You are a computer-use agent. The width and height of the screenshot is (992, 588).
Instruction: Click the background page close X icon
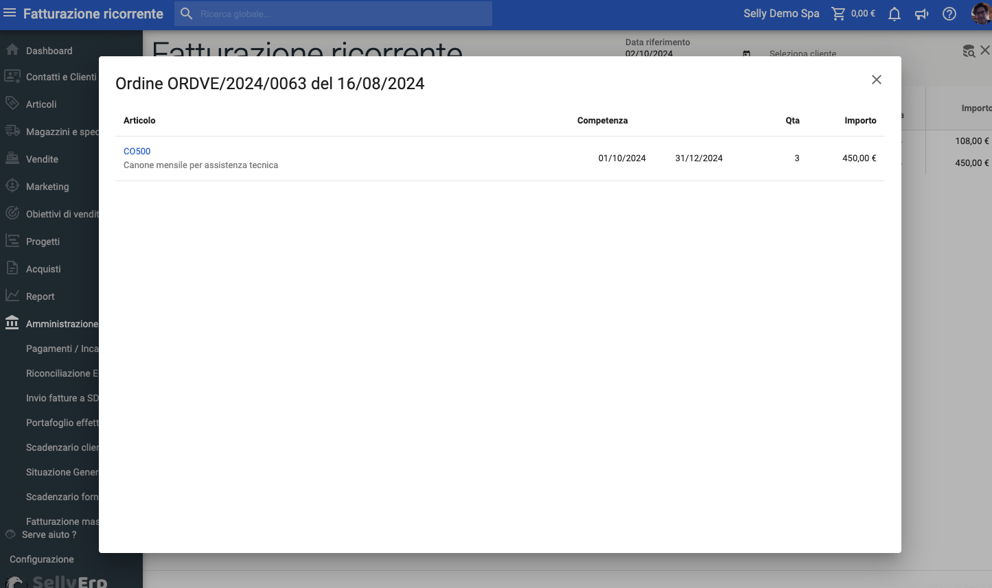[x=985, y=50]
